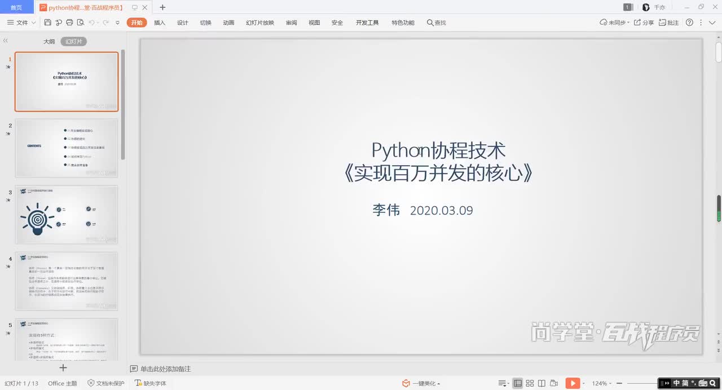
Task: Click the slide title Python协程技术
Action: pyautogui.click(x=438, y=150)
